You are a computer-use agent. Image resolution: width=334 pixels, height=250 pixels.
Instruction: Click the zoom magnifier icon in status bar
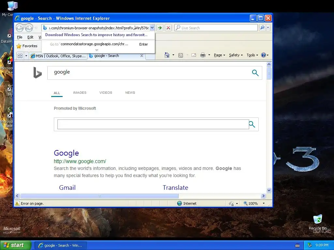point(245,203)
